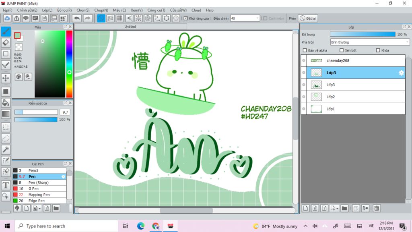Enable concentric circle snap

148,18
